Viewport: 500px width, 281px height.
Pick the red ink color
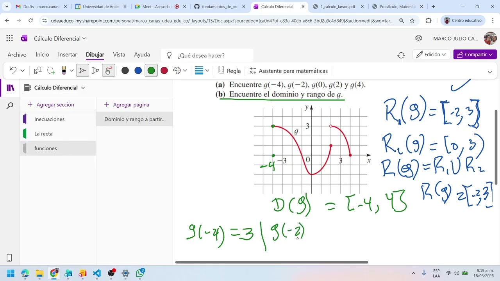pos(164,71)
